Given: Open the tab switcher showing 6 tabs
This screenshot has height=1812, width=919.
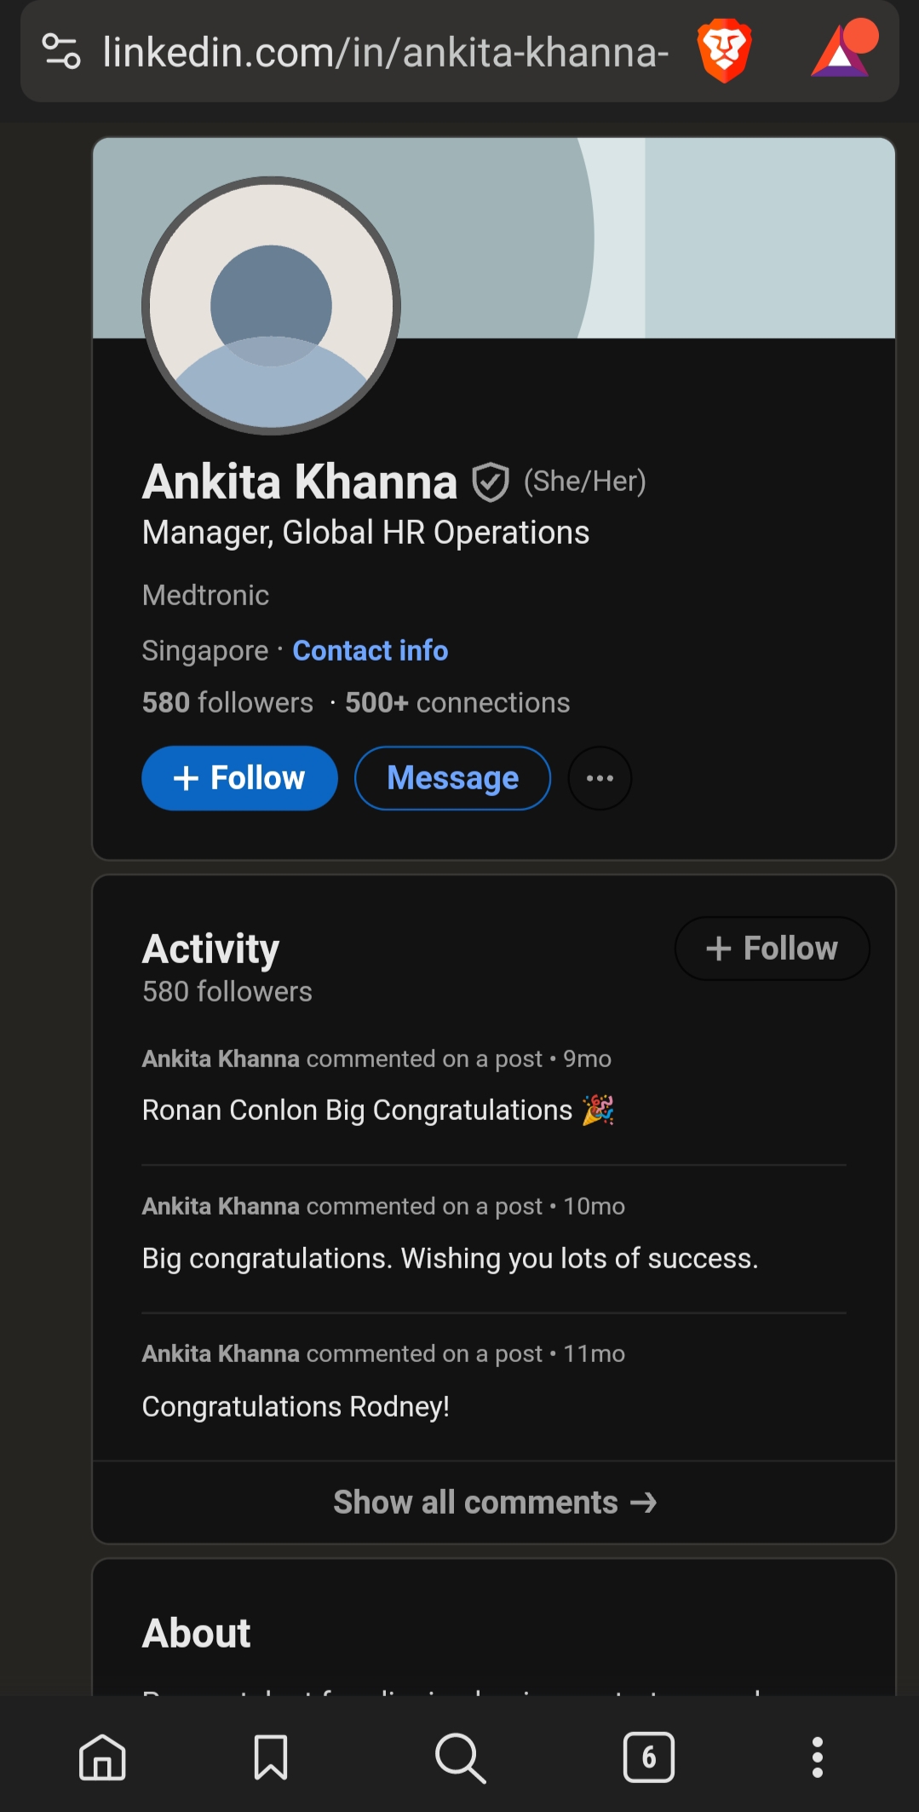Looking at the screenshot, I should tap(648, 1757).
